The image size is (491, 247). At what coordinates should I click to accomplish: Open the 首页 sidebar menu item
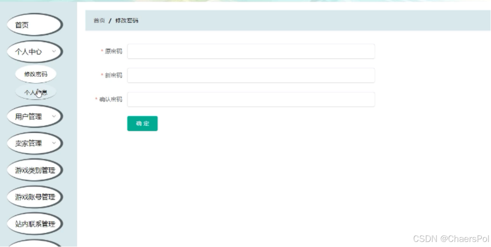pyautogui.click(x=34, y=25)
